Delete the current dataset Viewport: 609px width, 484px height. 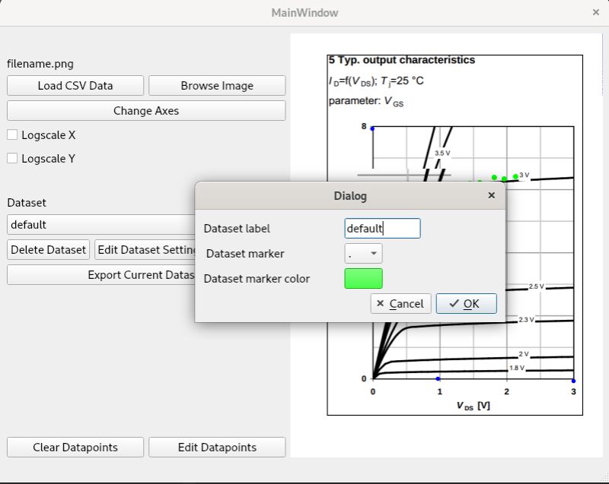47,249
